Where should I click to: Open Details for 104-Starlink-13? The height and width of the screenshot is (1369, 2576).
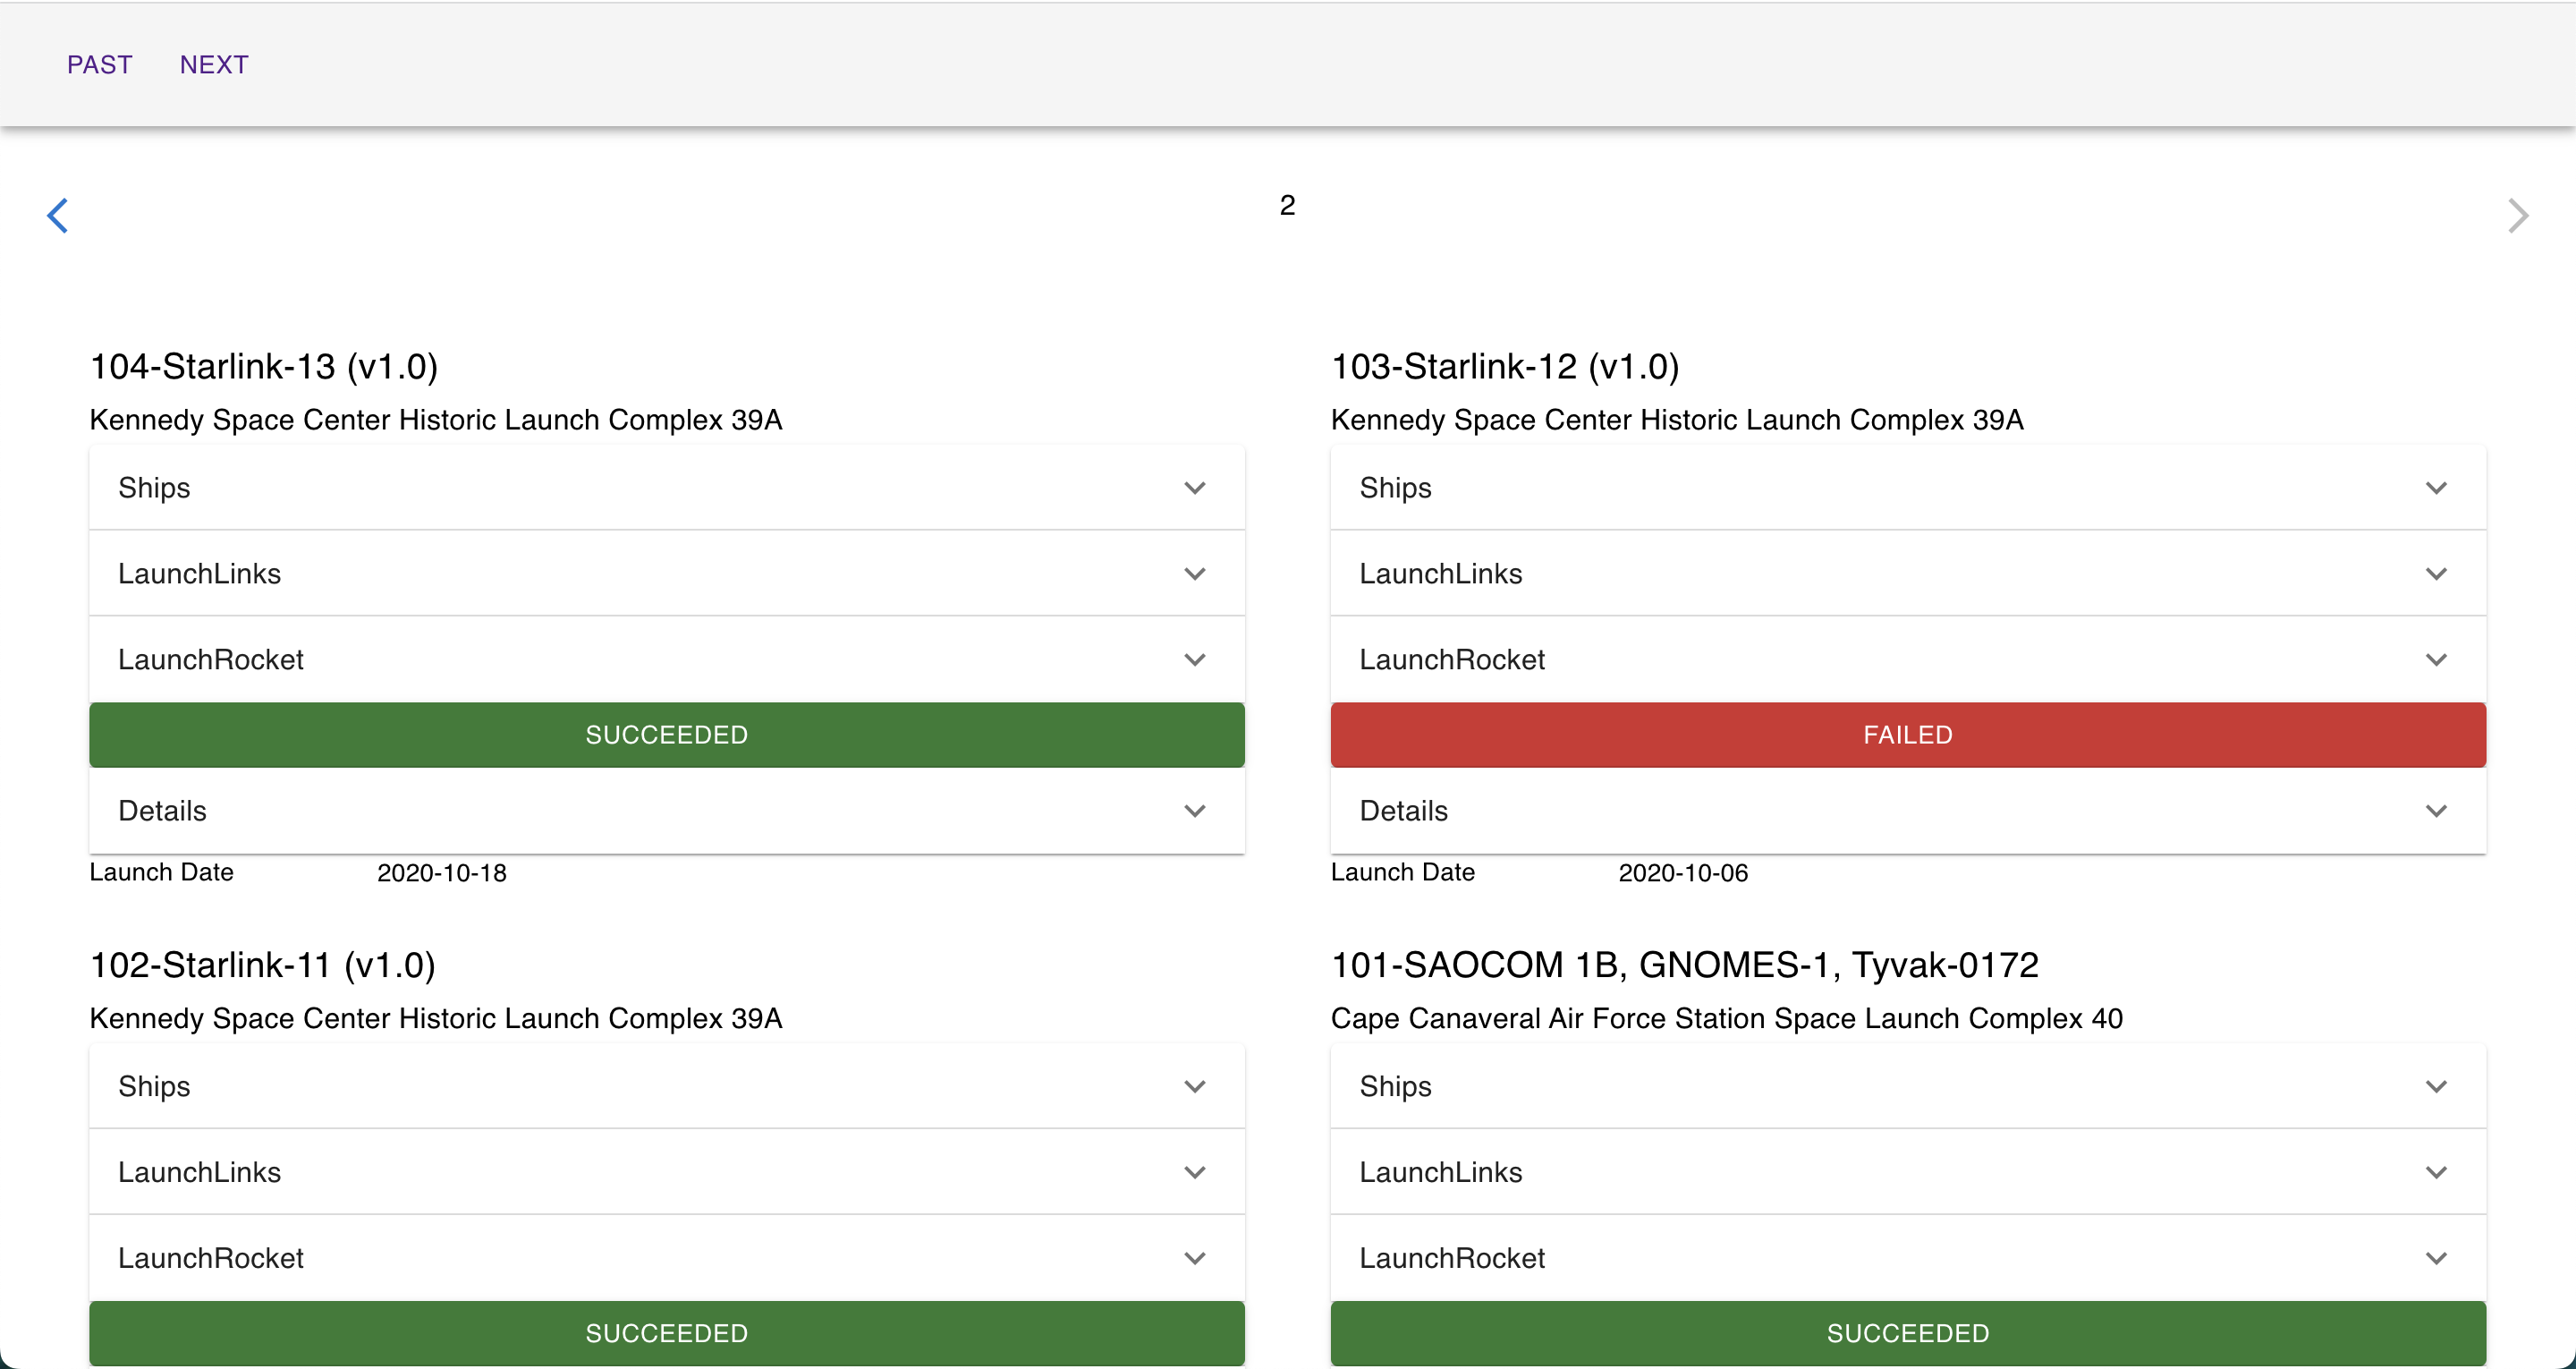[x=666, y=811]
